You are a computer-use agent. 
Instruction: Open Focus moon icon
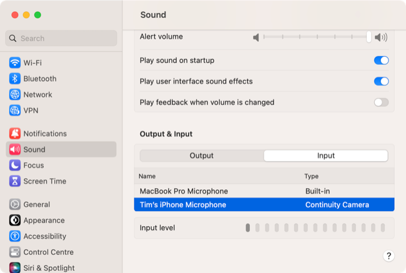[x=15, y=166]
